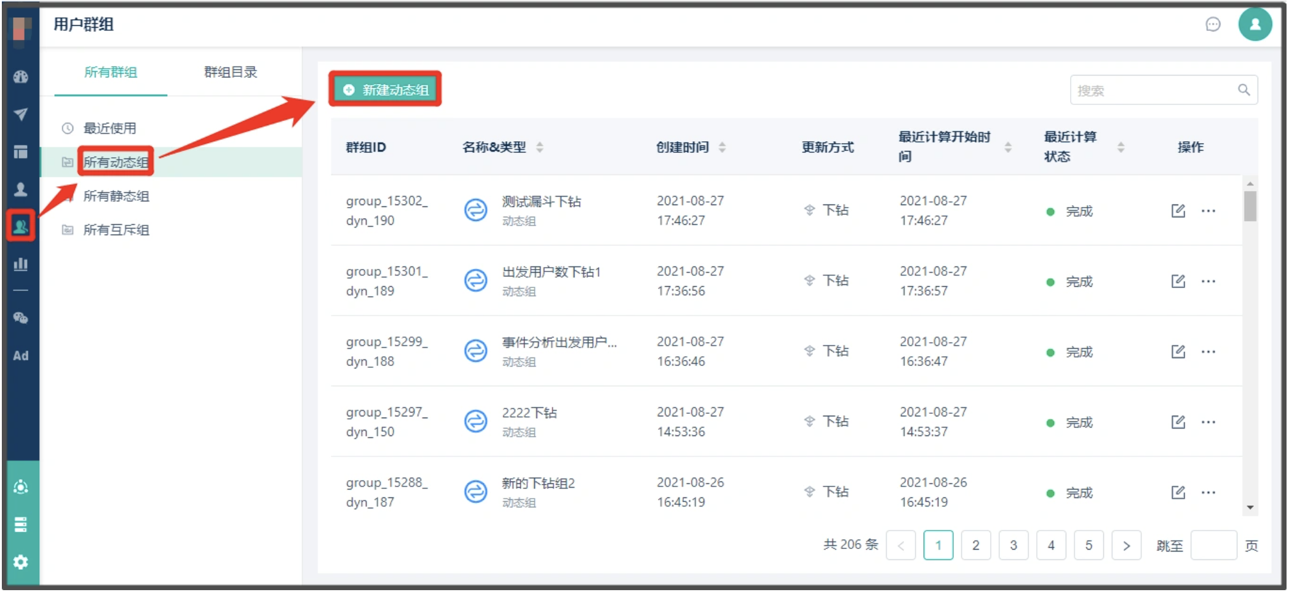Click the 共 206 条 total count

tap(851, 545)
